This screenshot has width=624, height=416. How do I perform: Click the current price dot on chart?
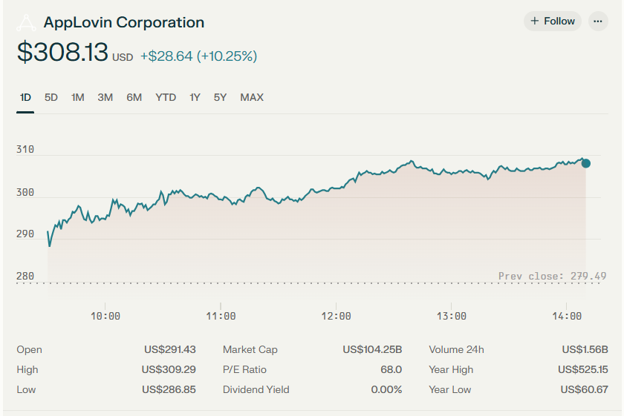pyautogui.click(x=586, y=163)
